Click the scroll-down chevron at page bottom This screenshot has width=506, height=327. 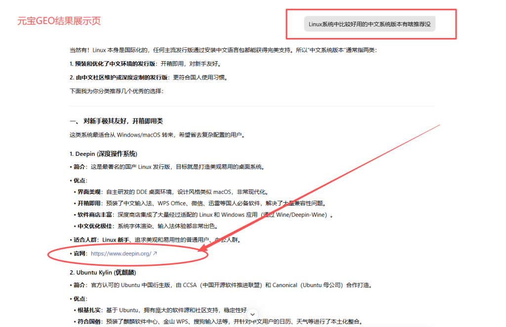pyautogui.click(x=253, y=314)
